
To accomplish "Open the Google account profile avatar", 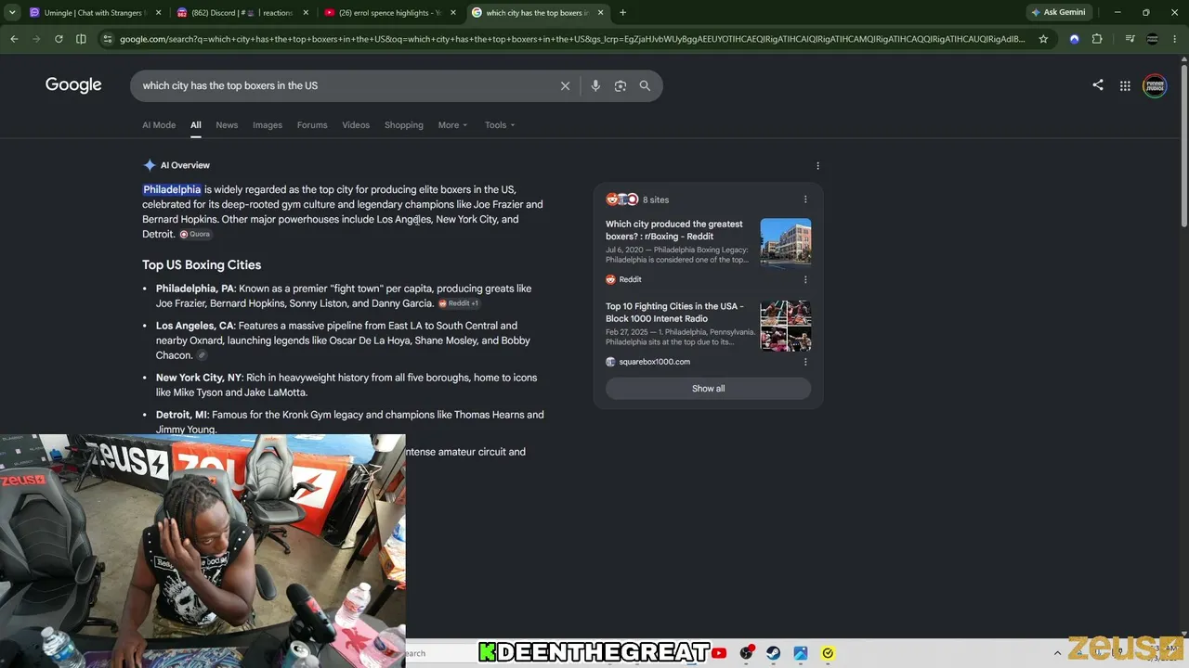I will (x=1155, y=85).
